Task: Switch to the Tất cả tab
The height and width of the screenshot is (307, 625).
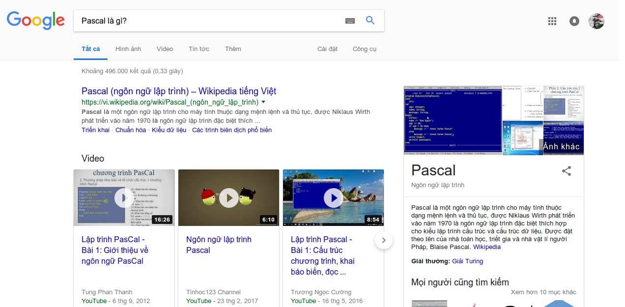Action: 91,49
